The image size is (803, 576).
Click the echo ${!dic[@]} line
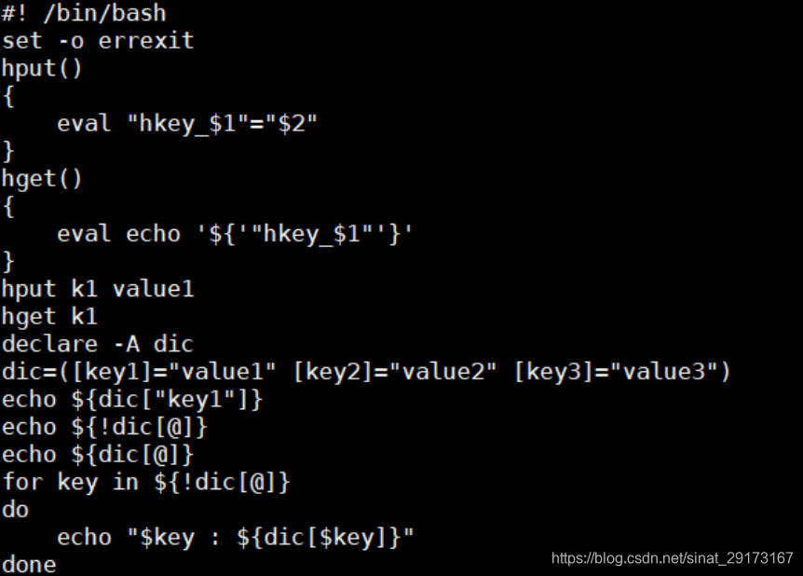pyautogui.click(x=104, y=427)
